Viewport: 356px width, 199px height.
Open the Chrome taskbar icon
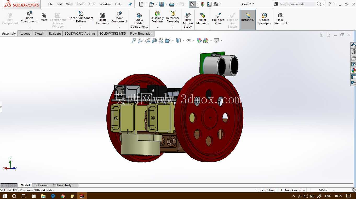(x=63, y=196)
